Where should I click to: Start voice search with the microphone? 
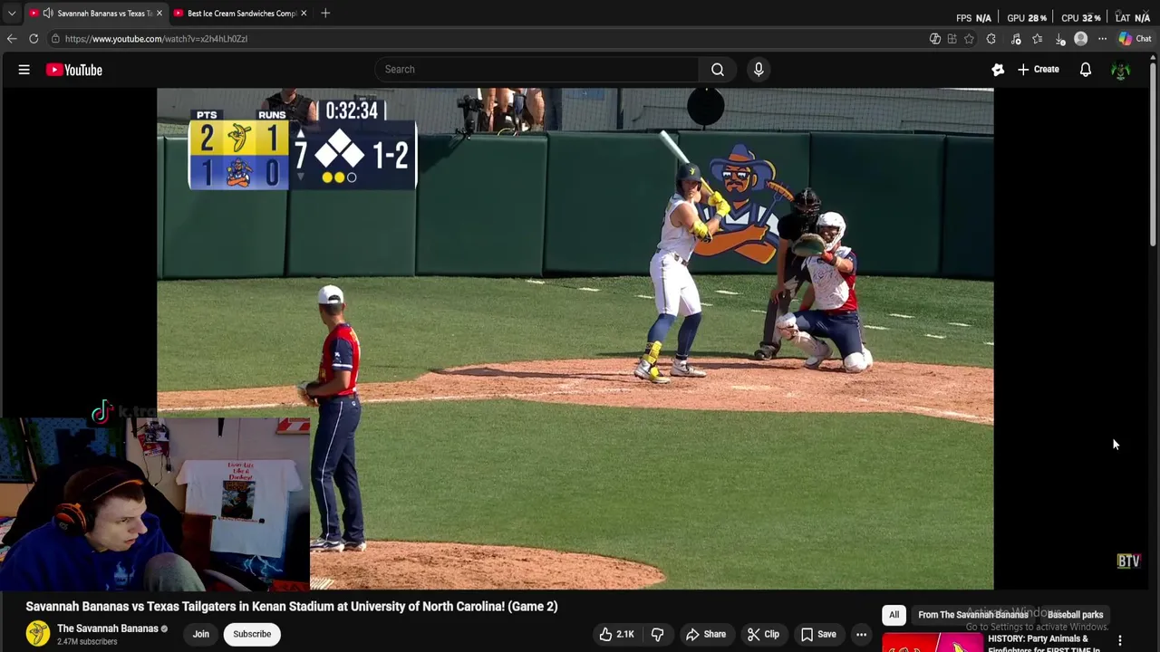(759, 69)
